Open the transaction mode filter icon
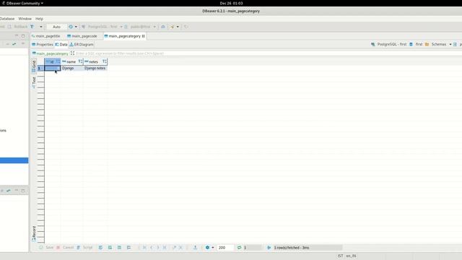 pyautogui.click(x=32, y=27)
